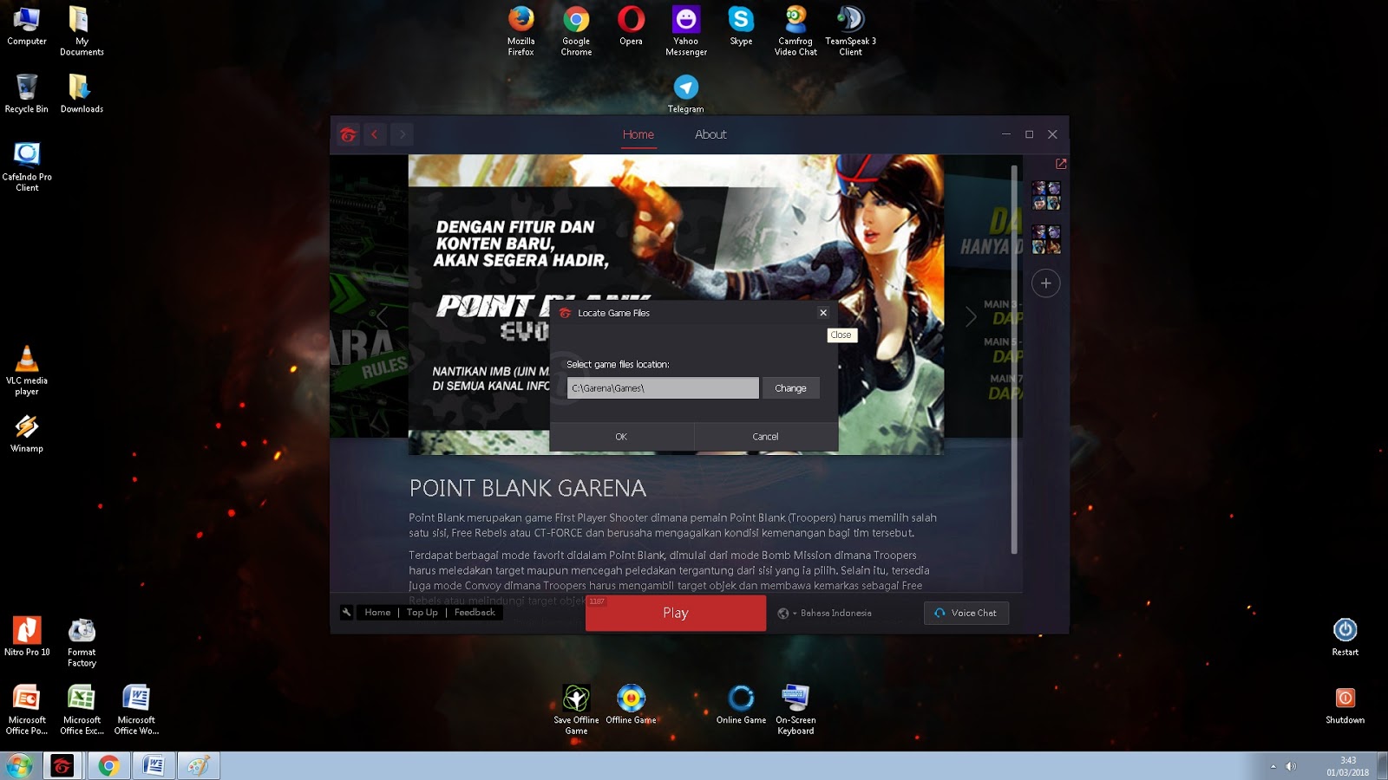This screenshot has height=780, width=1388.
Task: Open the Recycle Bin
Action: pyautogui.click(x=27, y=94)
